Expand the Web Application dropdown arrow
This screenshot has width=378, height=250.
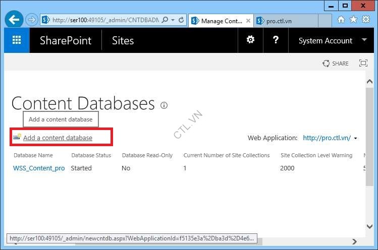click(356, 138)
